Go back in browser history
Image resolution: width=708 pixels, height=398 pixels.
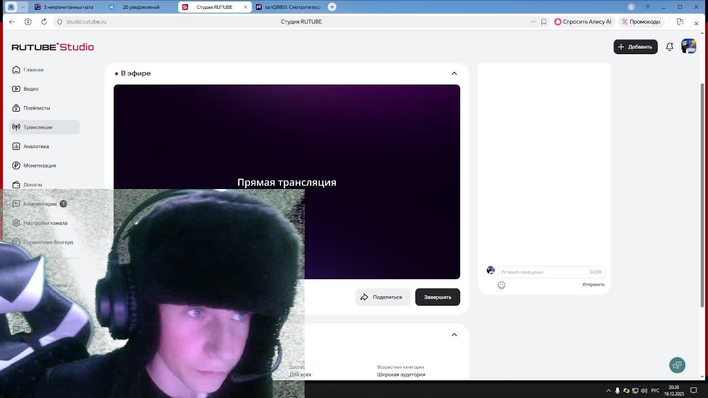point(12,22)
